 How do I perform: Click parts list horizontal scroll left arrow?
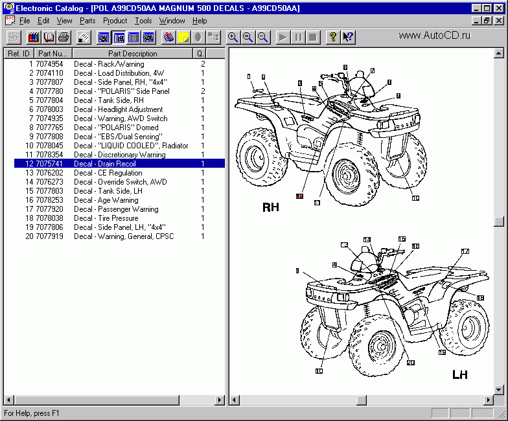(9, 400)
